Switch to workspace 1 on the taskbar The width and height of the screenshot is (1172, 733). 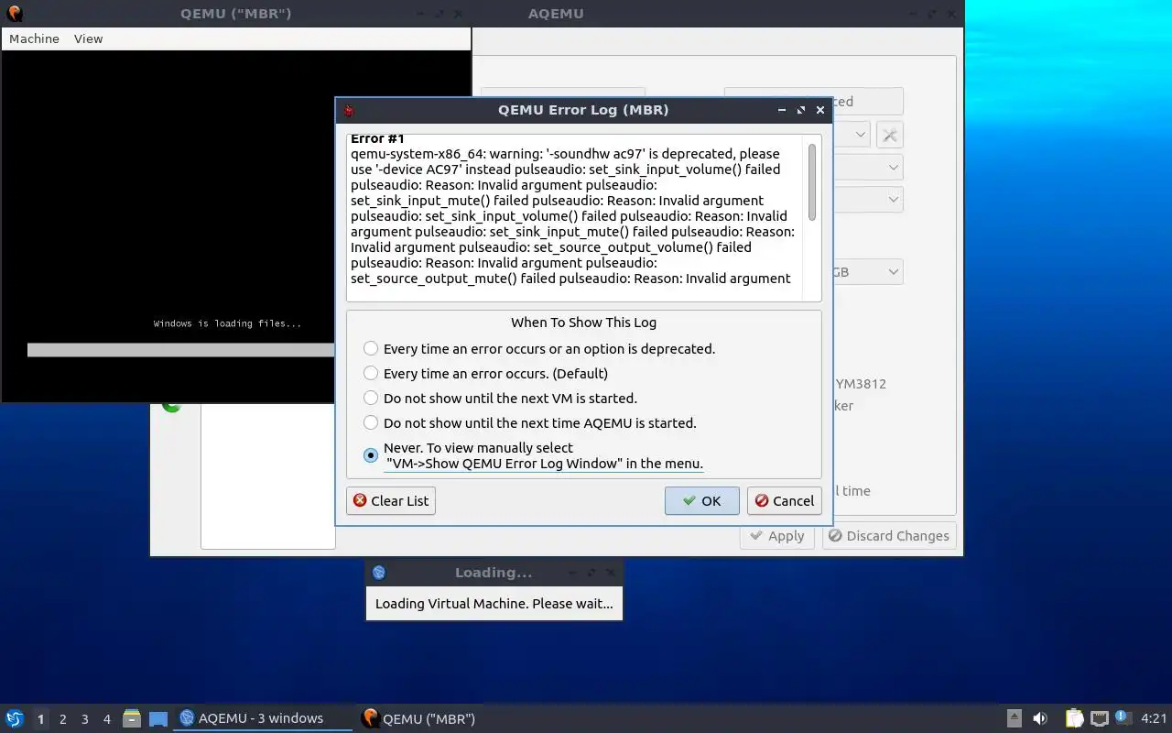click(x=40, y=718)
